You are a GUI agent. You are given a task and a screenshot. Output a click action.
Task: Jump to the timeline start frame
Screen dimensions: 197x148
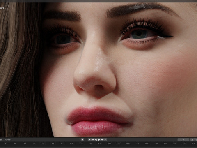[x=89, y=140]
